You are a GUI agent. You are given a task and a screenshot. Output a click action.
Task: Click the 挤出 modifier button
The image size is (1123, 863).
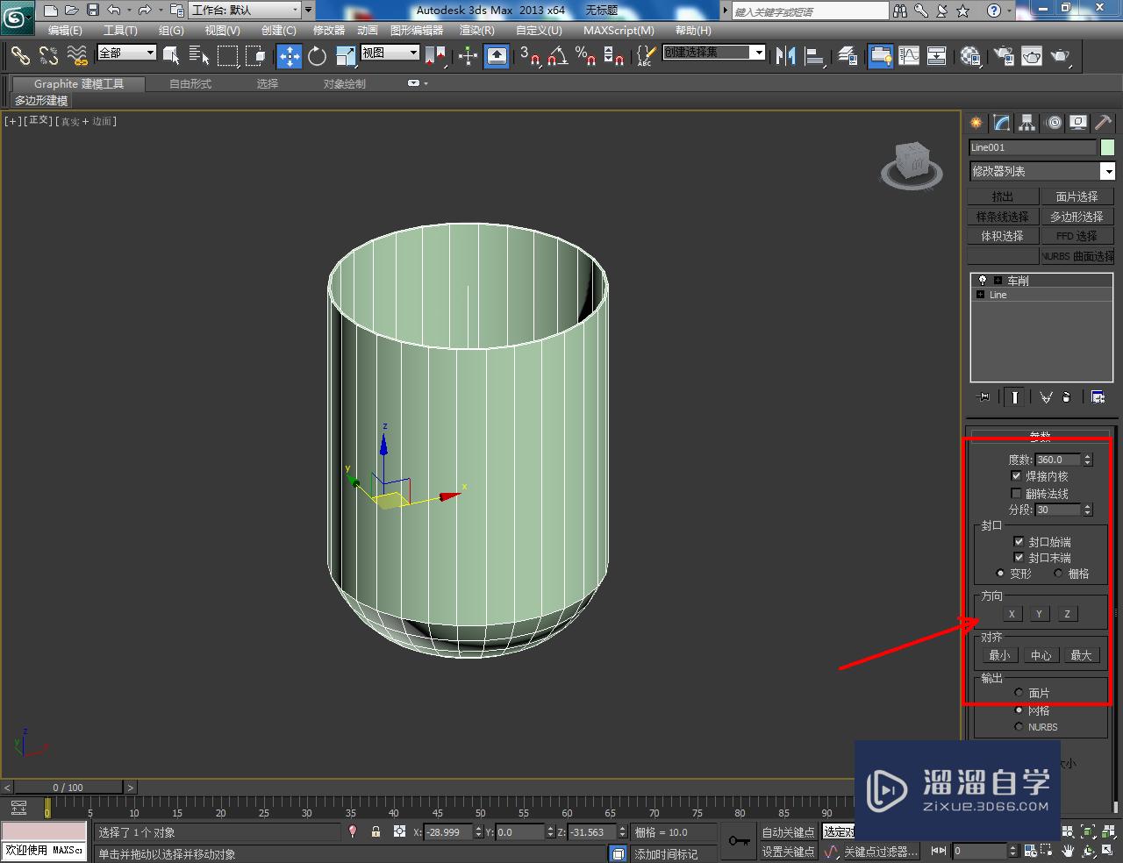[x=1003, y=196]
